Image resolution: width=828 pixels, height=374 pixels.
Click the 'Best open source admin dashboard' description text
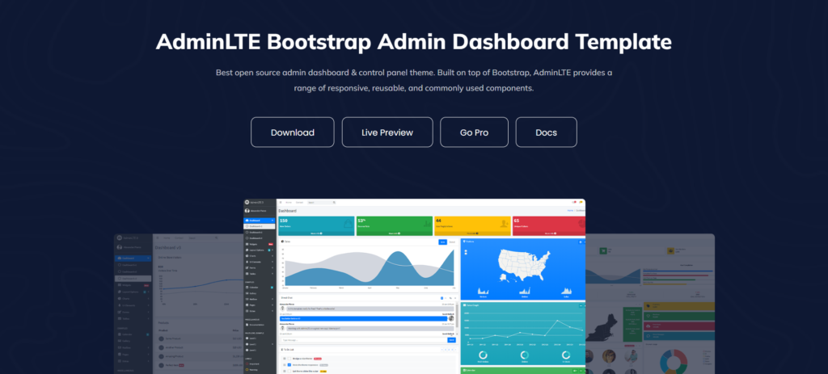(414, 80)
